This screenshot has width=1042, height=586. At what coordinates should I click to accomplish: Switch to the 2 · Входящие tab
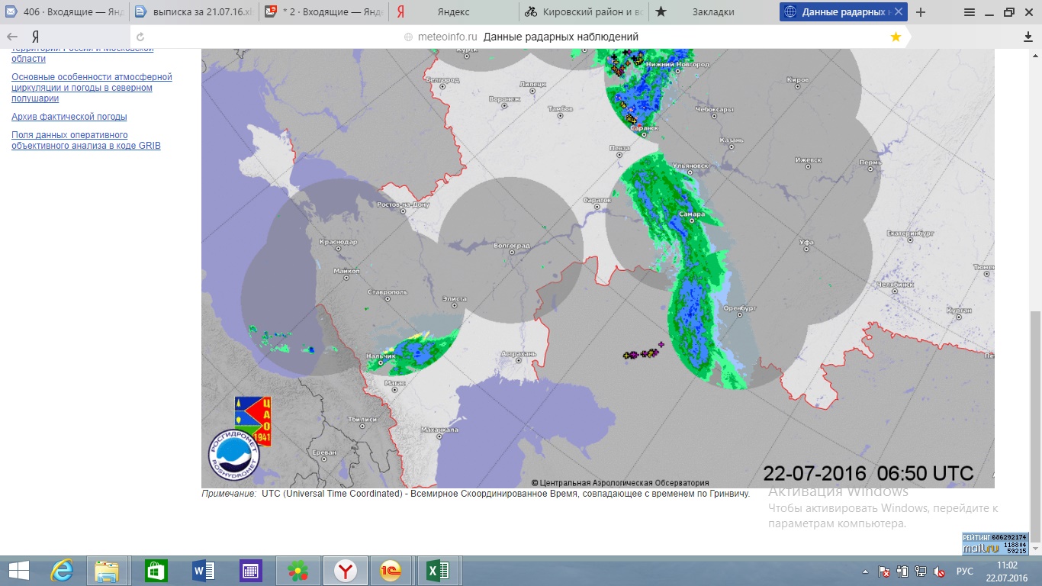point(323,12)
